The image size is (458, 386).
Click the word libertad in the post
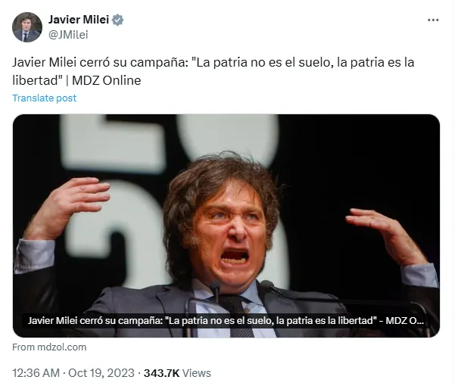[36, 80]
